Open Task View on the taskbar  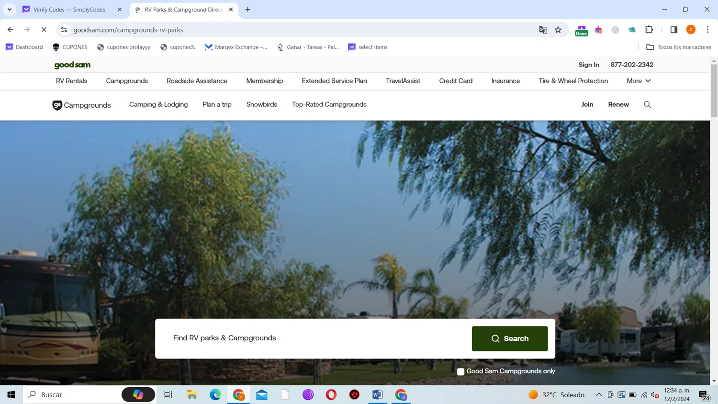pyautogui.click(x=168, y=394)
